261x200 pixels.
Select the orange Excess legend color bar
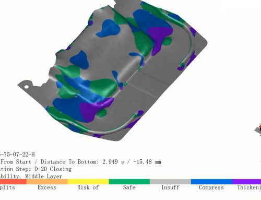[x=47, y=182]
